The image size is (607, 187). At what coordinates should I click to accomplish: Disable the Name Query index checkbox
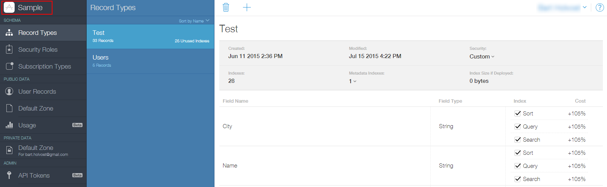coord(518,166)
